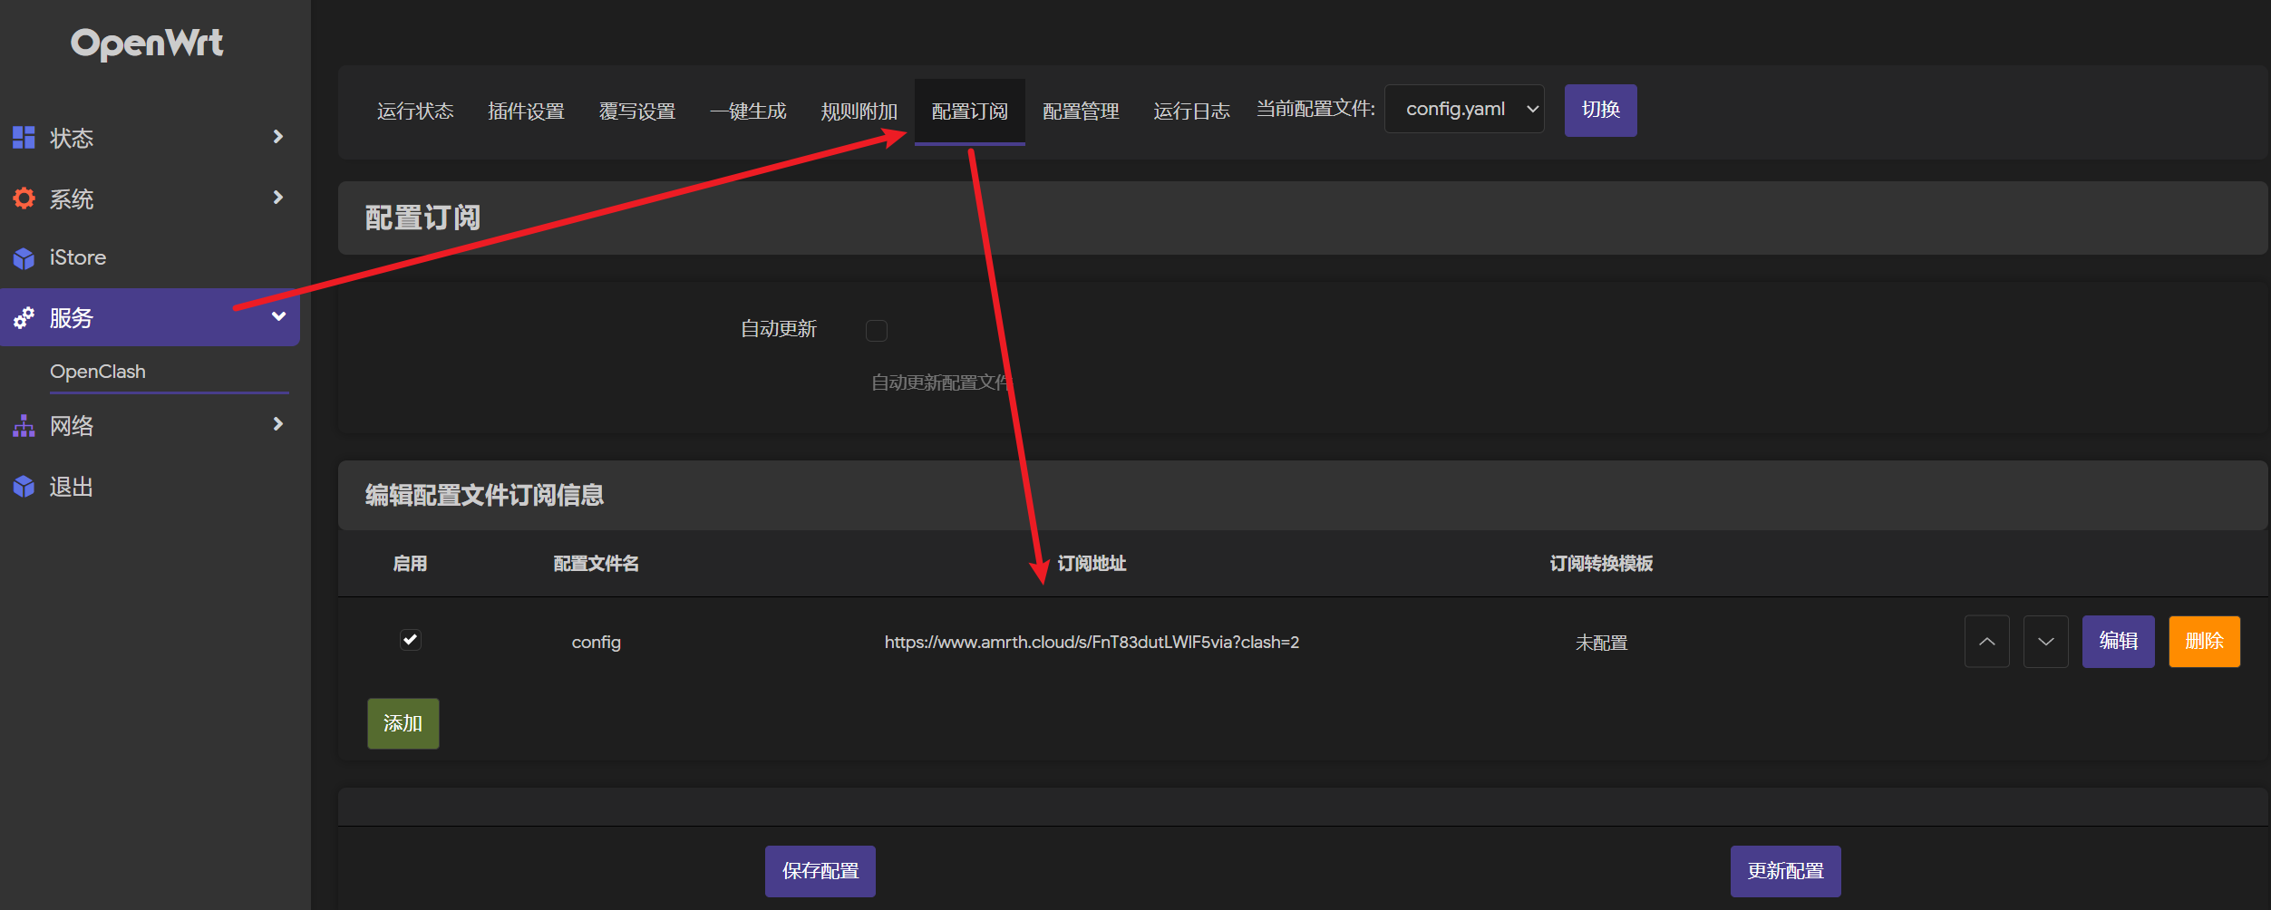Open the config management tab

tap(1081, 111)
